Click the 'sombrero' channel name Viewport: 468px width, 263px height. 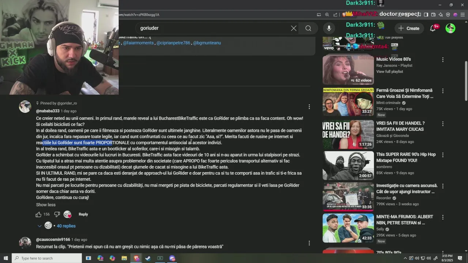(x=385, y=167)
